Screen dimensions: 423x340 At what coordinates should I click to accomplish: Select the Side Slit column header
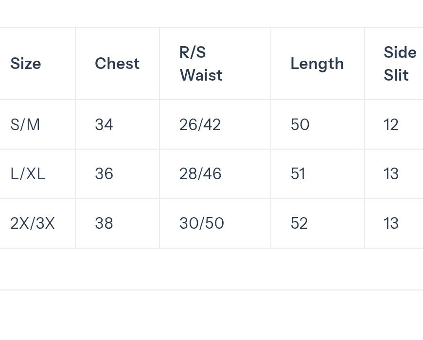(400, 64)
